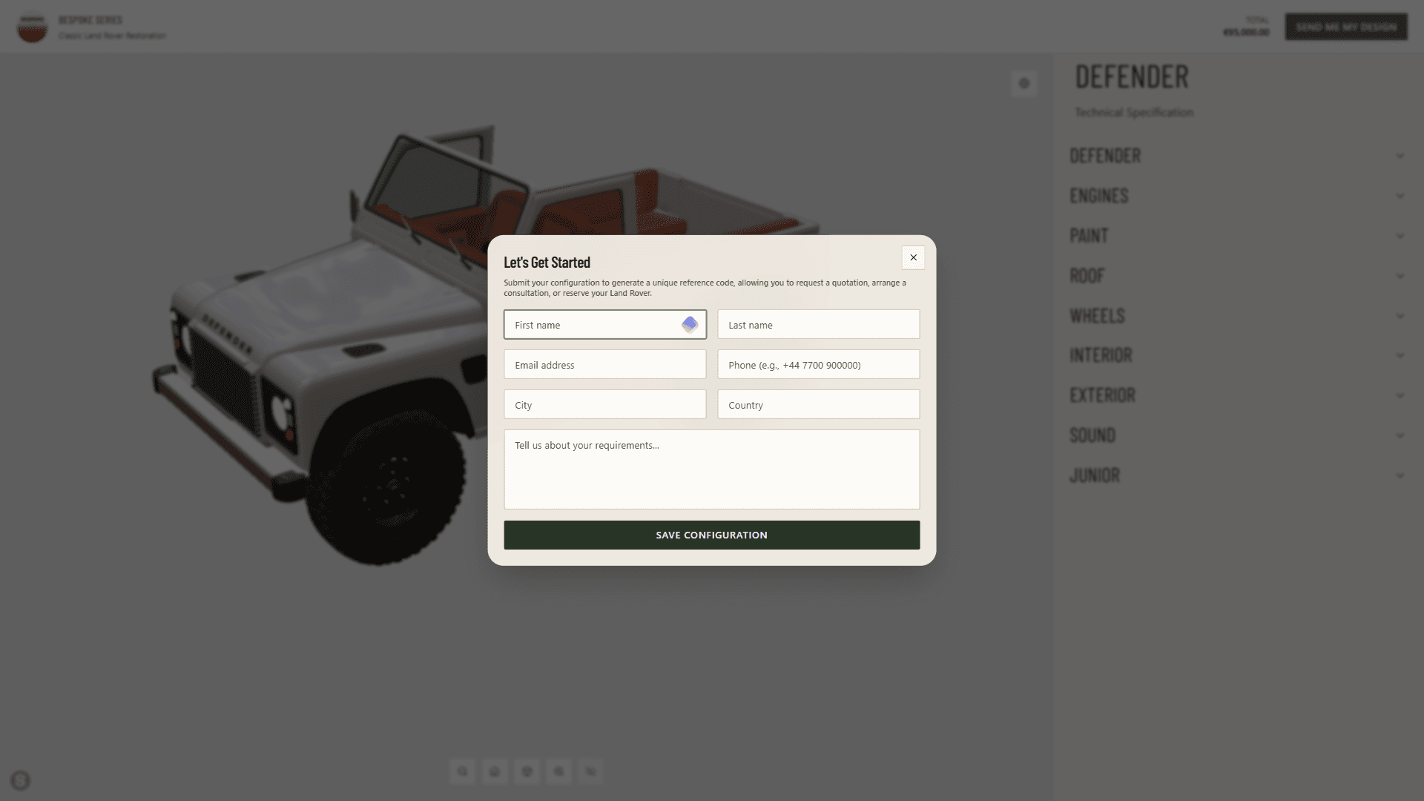1424x801 pixels.
Task: Submit with the Save Configuration button
Action: coord(712,535)
